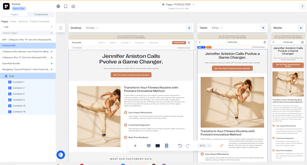Open the sliders settings icon

pyautogui.click(x=73, y=6)
